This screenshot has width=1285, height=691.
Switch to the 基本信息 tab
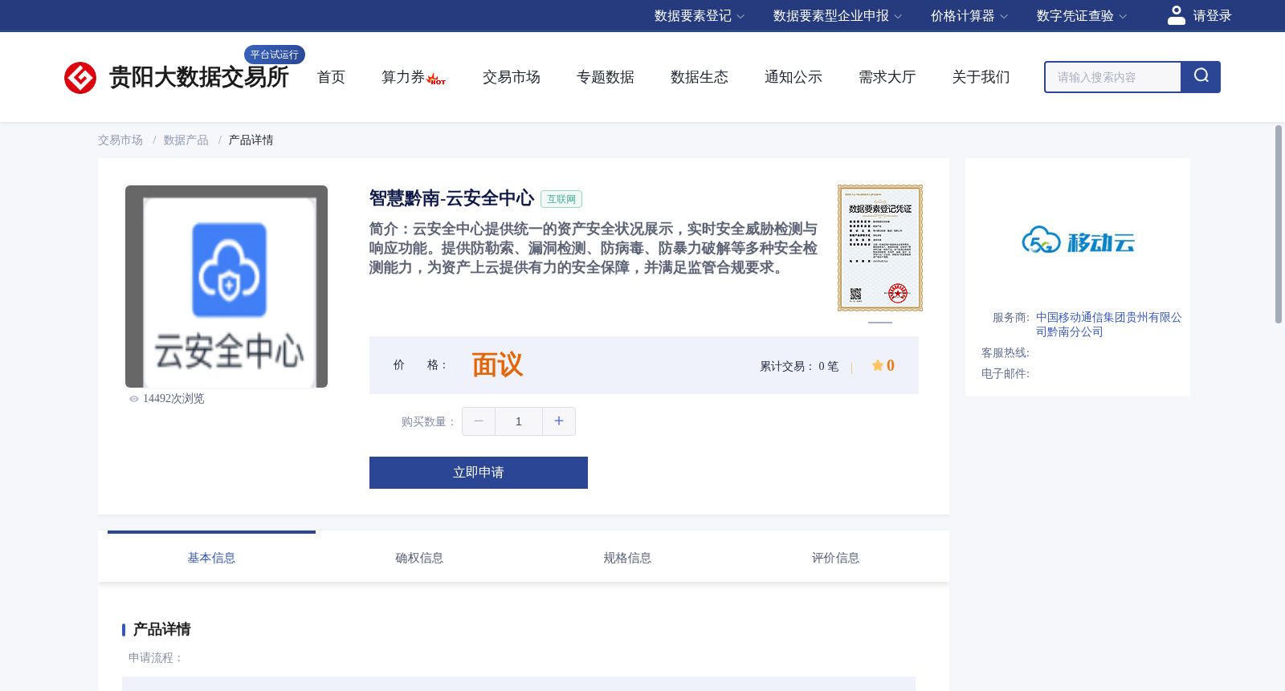[211, 557]
